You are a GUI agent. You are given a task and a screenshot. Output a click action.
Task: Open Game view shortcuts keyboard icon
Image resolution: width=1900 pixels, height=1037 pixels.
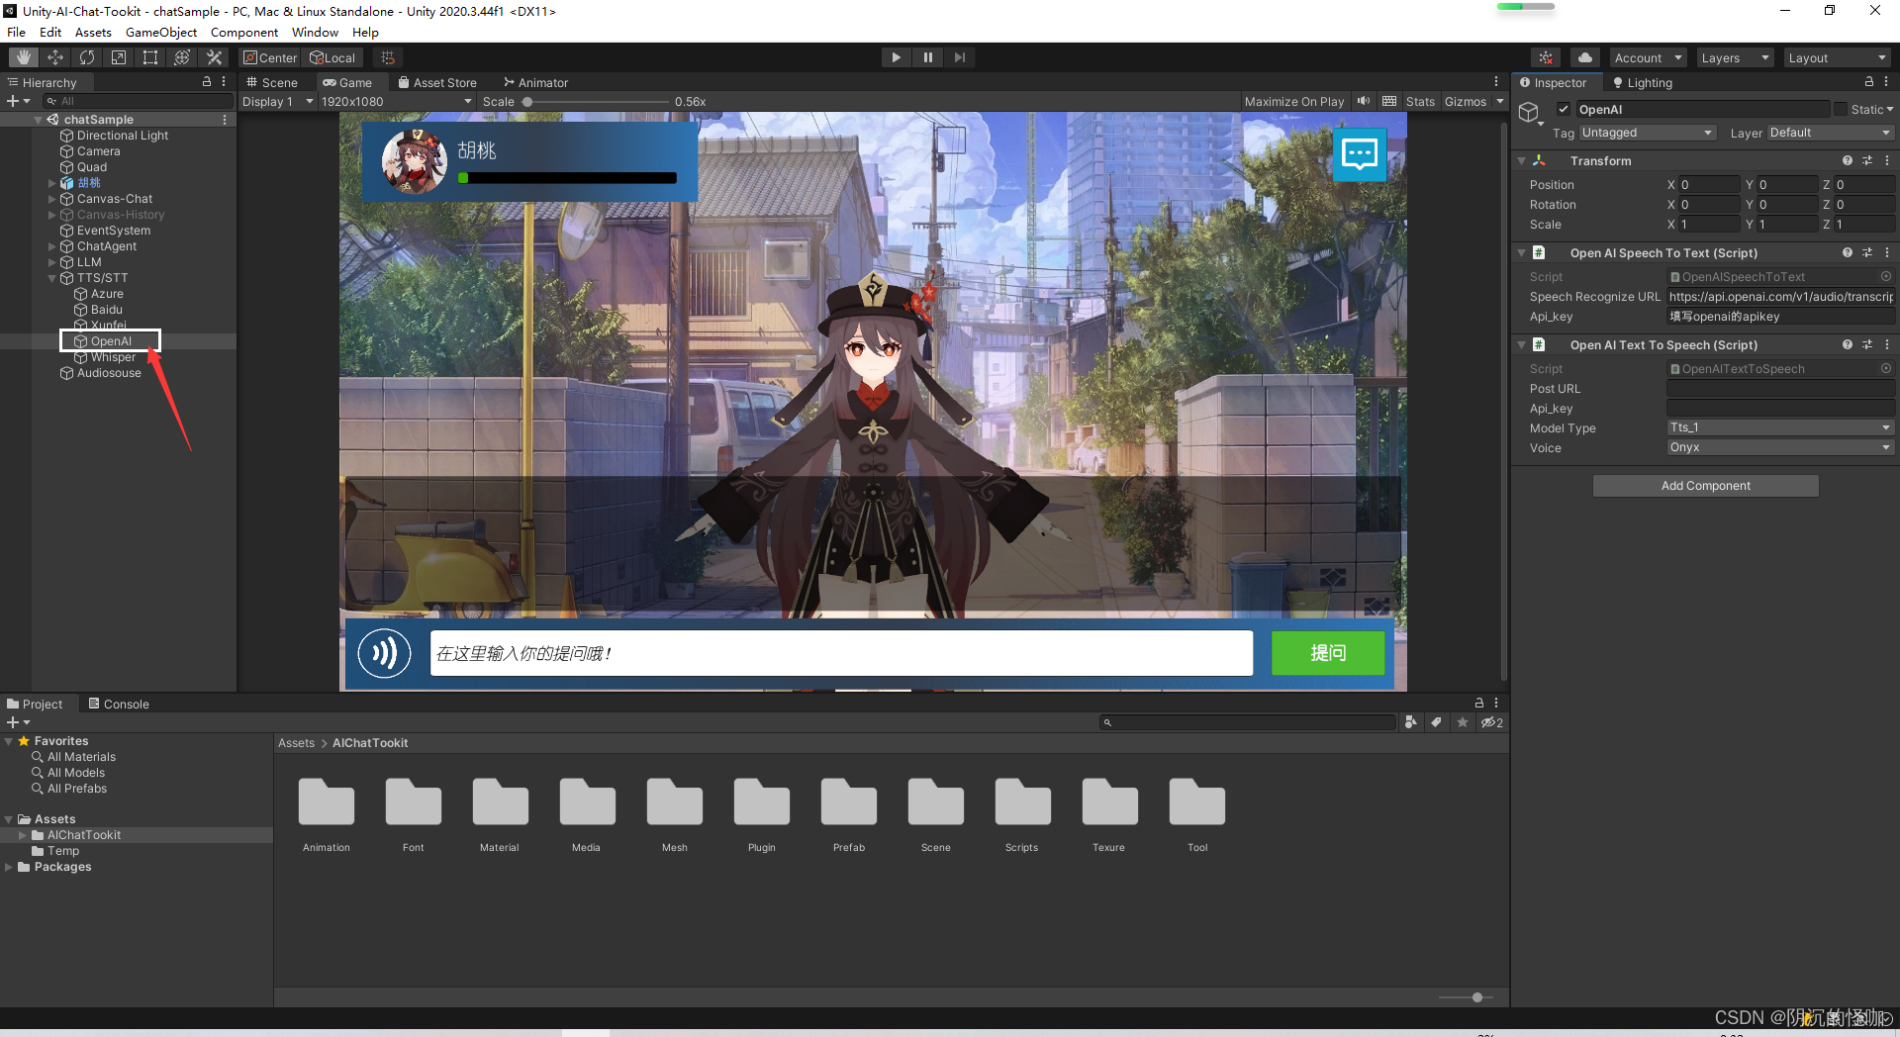(1389, 101)
